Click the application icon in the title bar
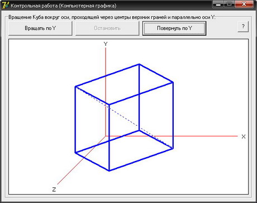The height and width of the screenshot is (203, 257). 5,5
